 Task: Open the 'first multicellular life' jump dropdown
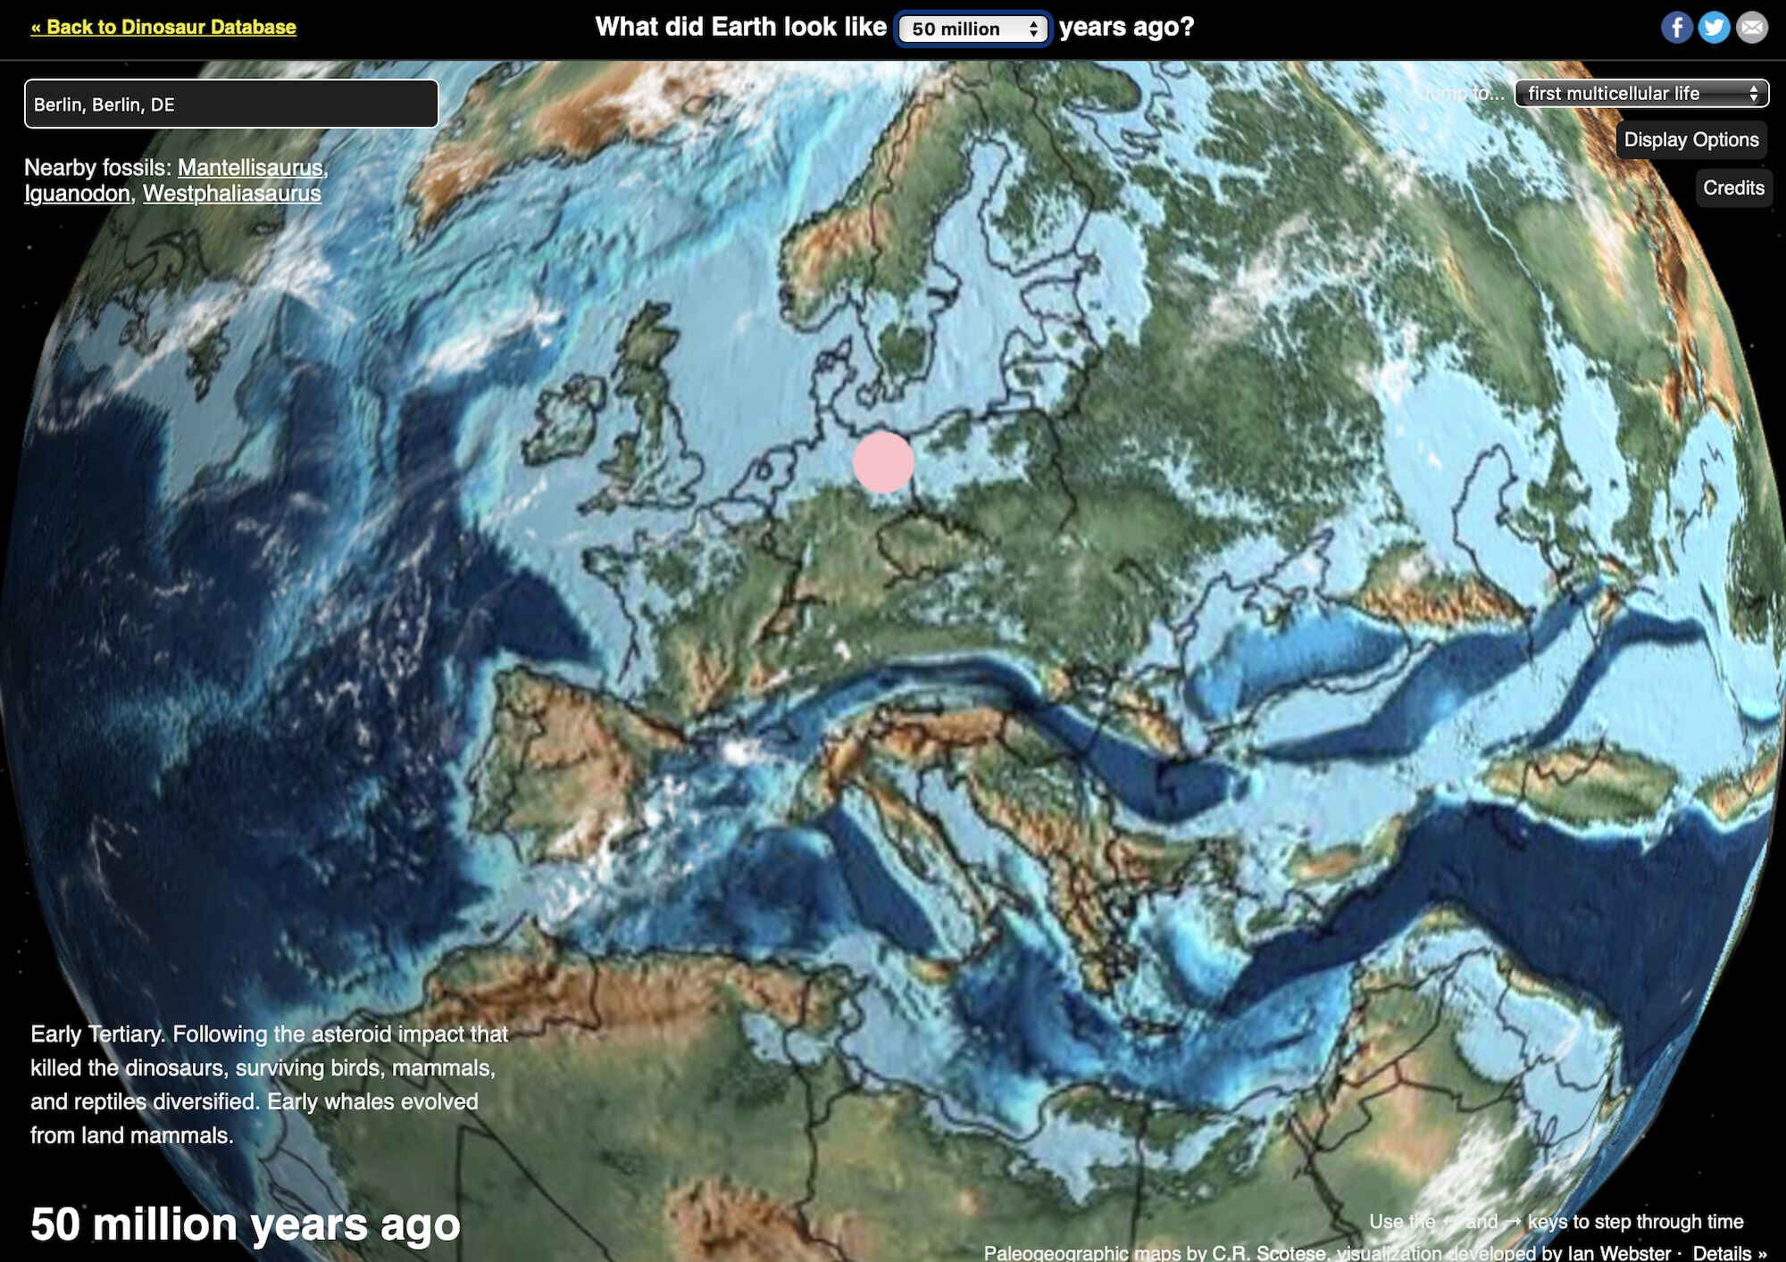pos(1641,93)
